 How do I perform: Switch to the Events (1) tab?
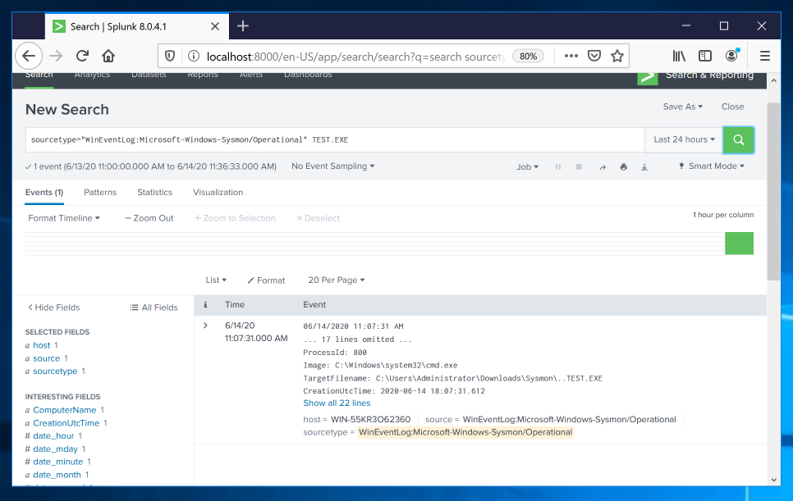coord(44,193)
